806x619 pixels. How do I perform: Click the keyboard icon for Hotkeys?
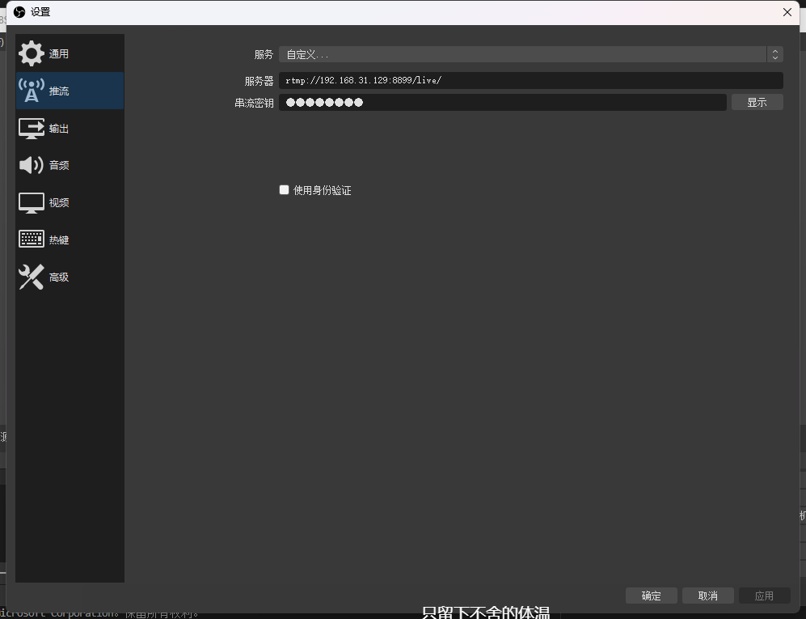point(32,240)
